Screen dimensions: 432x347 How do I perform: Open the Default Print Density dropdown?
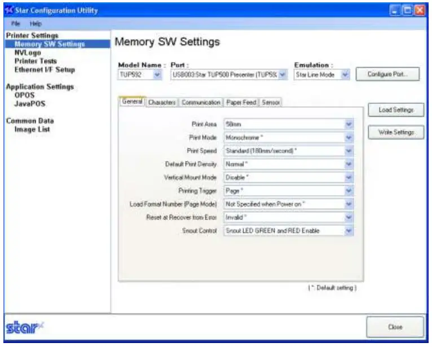click(x=288, y=164)
